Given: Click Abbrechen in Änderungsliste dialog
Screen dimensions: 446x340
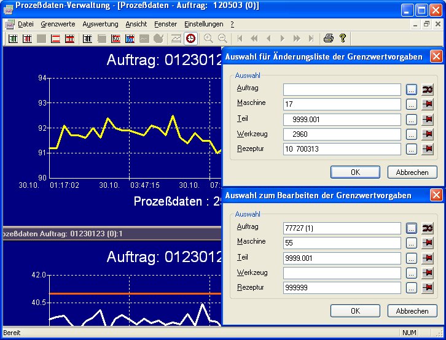Looking at the screenshot, I should point(412,172).
